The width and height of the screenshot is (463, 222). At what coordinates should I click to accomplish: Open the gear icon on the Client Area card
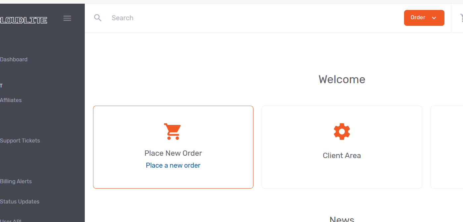point(342,131)
